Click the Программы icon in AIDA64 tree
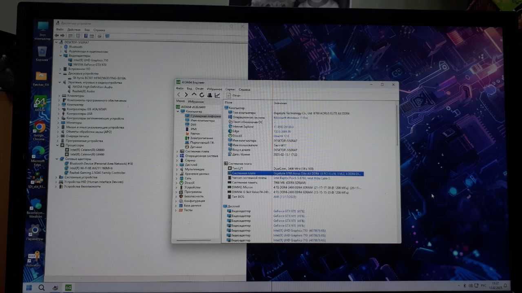This screenshot has height=293, width=522. (181, 192)
